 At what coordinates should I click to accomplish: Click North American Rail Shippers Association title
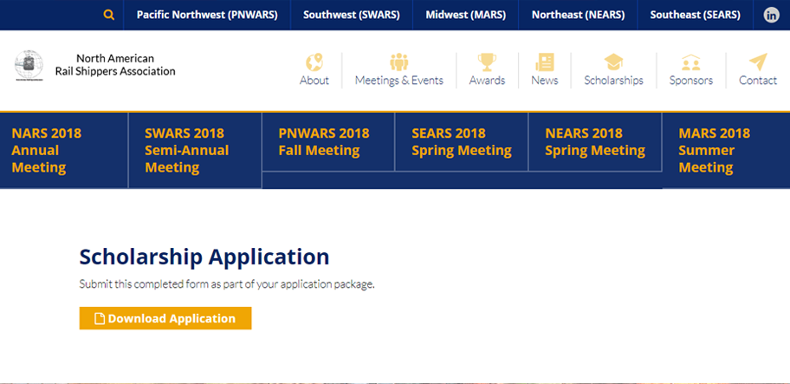click(115, 65)
